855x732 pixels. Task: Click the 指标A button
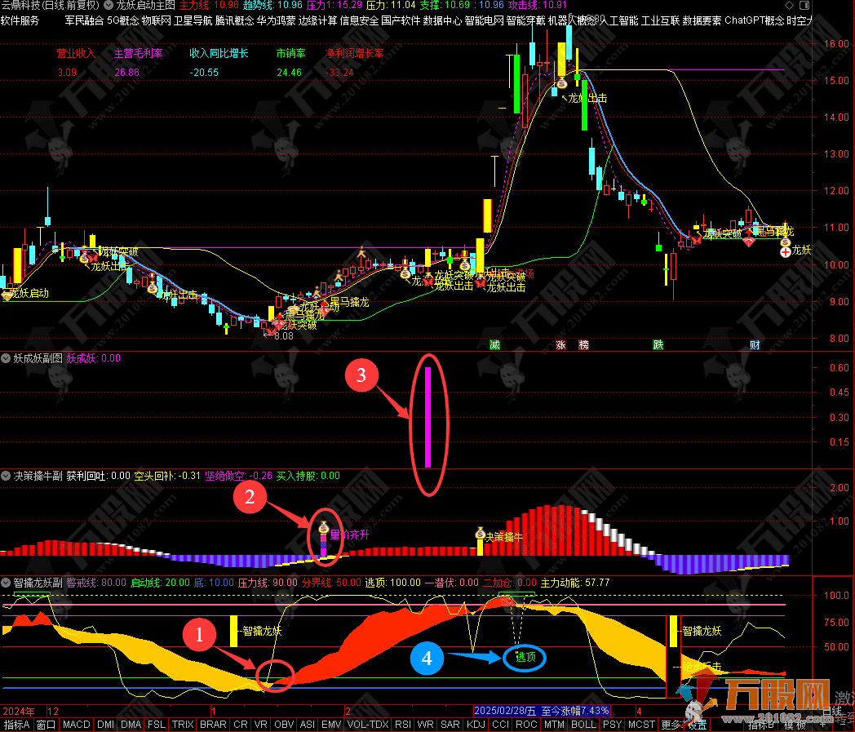pyautogui.click(x=16, y=725)
